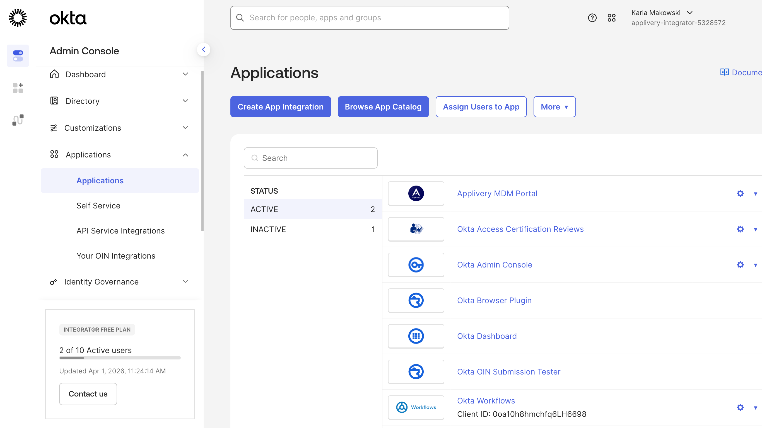The image size is (762, 428).
Task: Click the Identity Governance key icon
Action: pos(54,282)
